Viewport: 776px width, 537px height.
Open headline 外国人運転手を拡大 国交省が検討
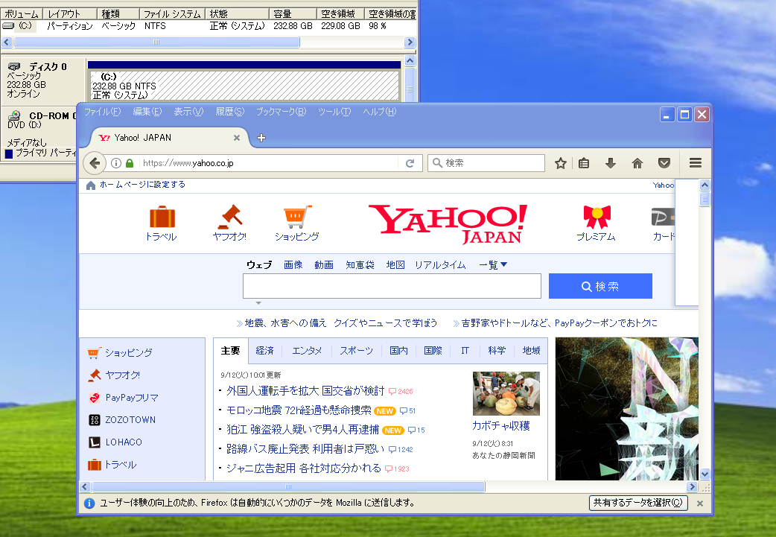click(305, 391)
